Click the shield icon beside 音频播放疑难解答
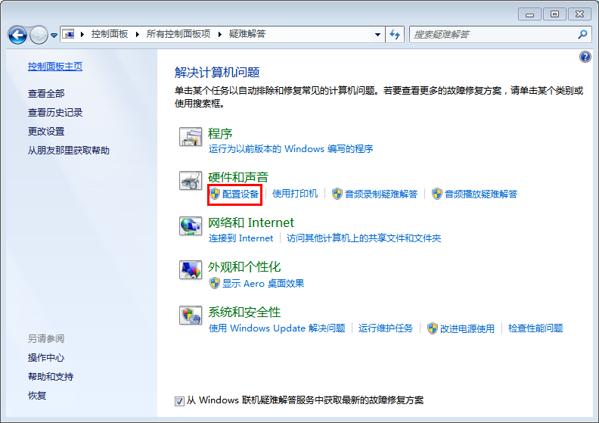Image resolution: width=599 pixels, height=423 pixels. click(x=436, y=194)
